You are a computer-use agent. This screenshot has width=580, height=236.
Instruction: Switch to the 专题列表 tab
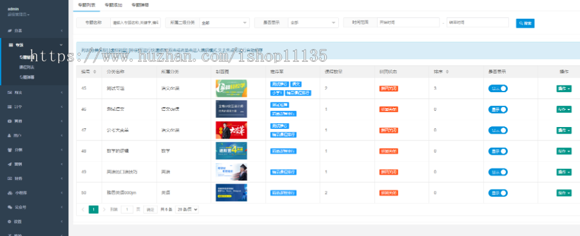(x=86, y=5)
